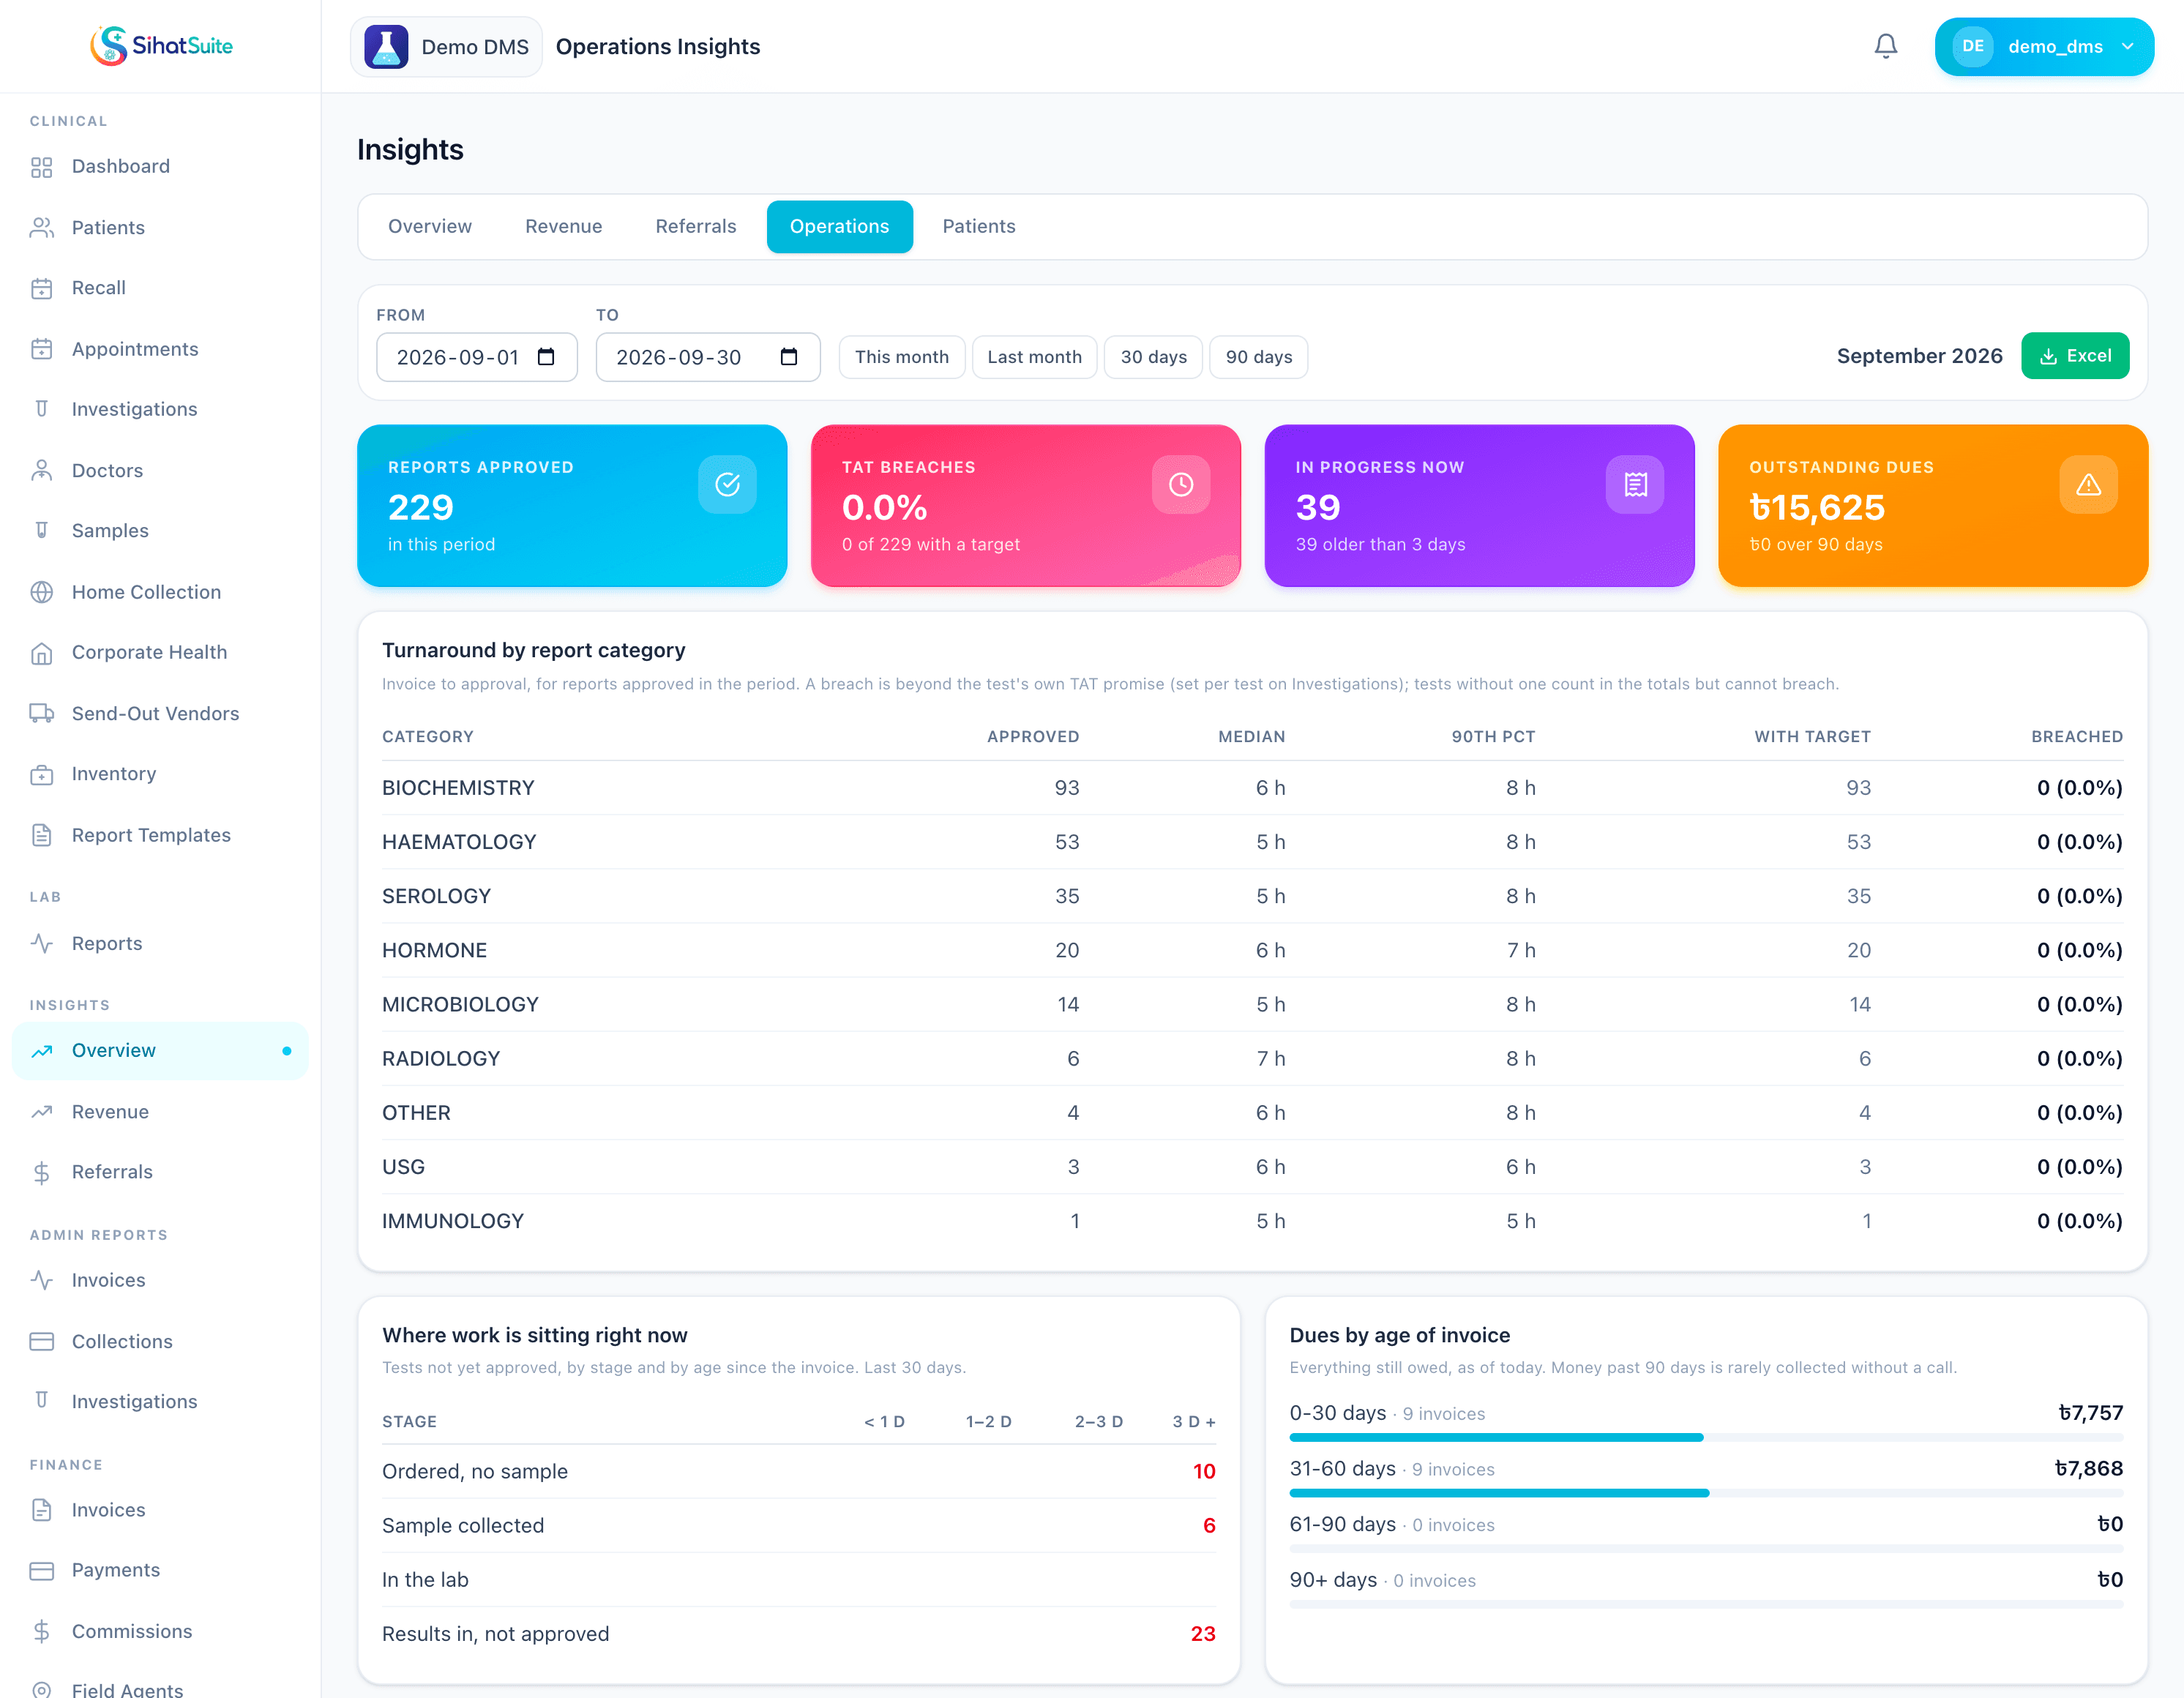Click the TO date input field

click(708, 357)
